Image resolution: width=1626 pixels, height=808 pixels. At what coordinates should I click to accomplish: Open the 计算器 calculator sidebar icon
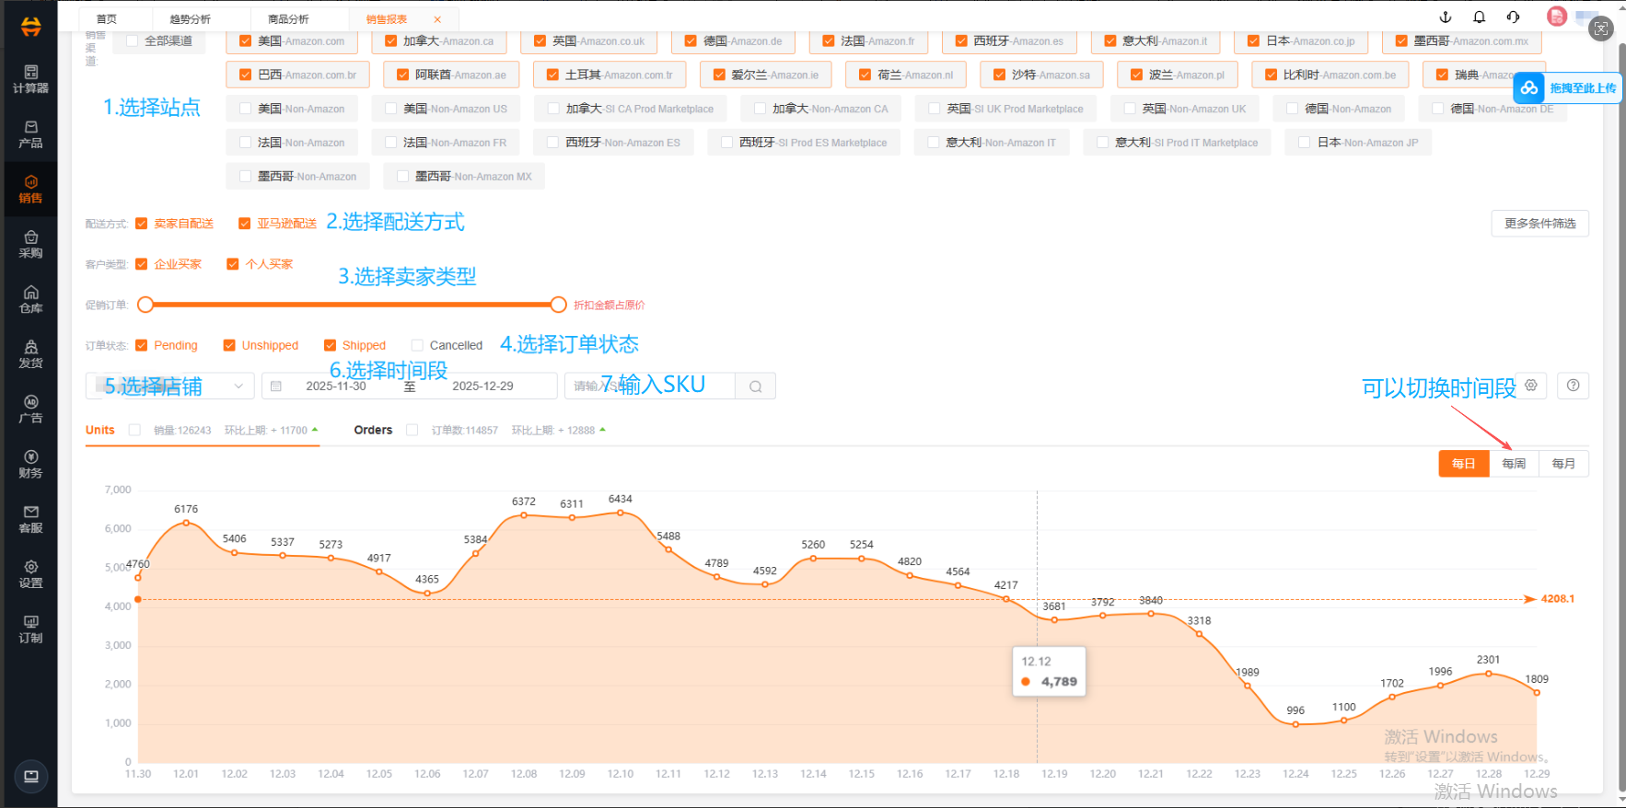click(30, 79)
